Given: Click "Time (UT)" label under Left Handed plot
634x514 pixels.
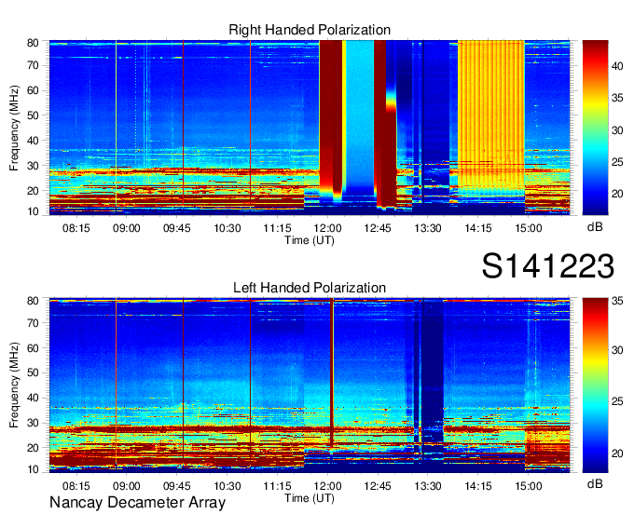Looking at the screenshot, I should (x=310, y=498).
